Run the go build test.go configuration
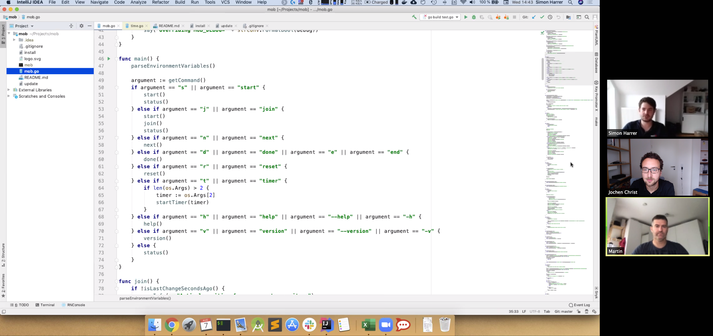Screen dimensions: 713x336 pyautogui.click(x=466, y=17)
